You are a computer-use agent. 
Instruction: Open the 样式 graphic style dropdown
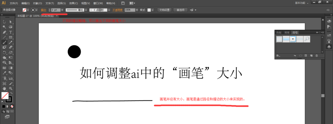tap(152, 10)
